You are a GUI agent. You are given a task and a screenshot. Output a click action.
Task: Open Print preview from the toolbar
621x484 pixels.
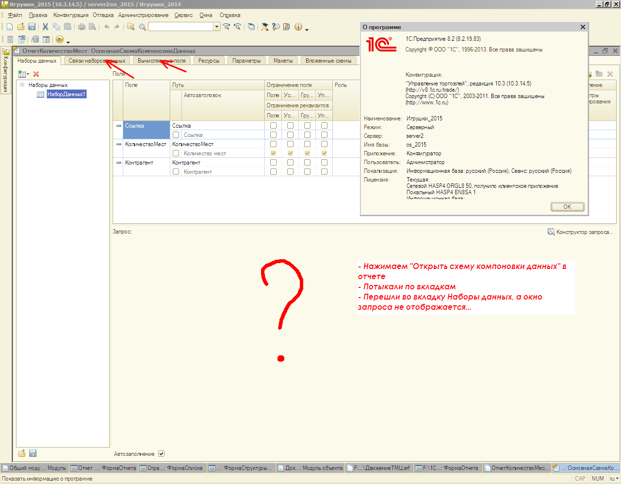(x=92, y=27)
